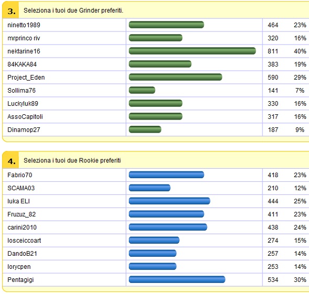Screen dimensions: 309x294
Task: Select the nektarine16 green result bar
Action: (192, 51)
